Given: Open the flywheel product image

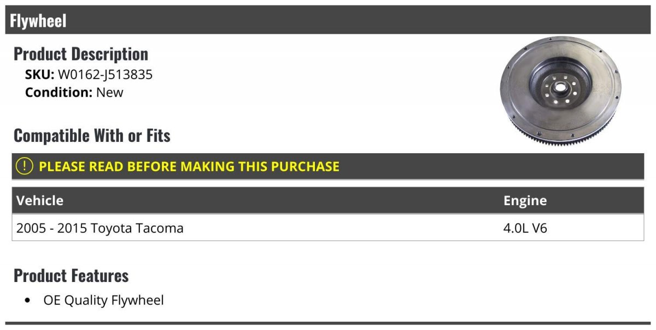Looking at the screenshot, I should tap(561, 91).
